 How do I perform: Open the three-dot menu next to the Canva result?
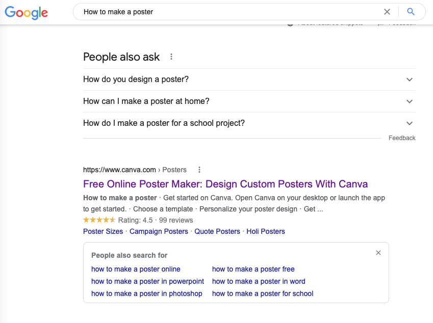199,170
